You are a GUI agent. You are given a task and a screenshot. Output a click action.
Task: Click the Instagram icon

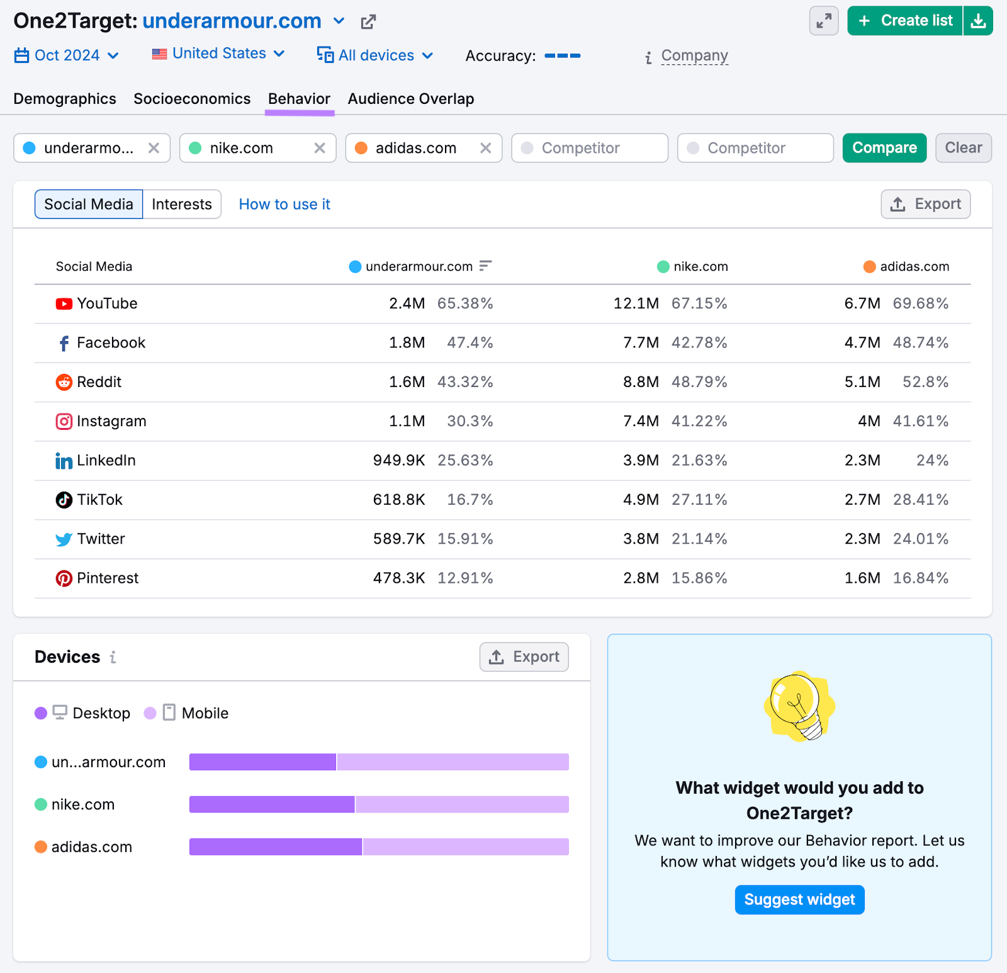click(64, 421)
